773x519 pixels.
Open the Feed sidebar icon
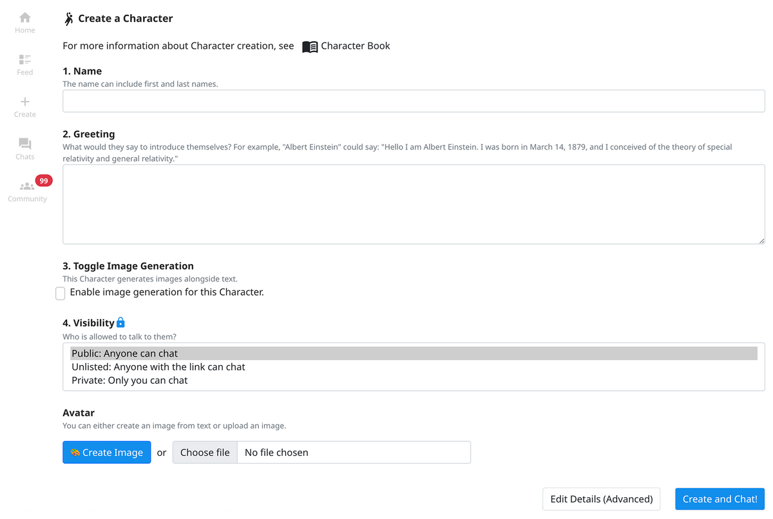click(25, 59)
